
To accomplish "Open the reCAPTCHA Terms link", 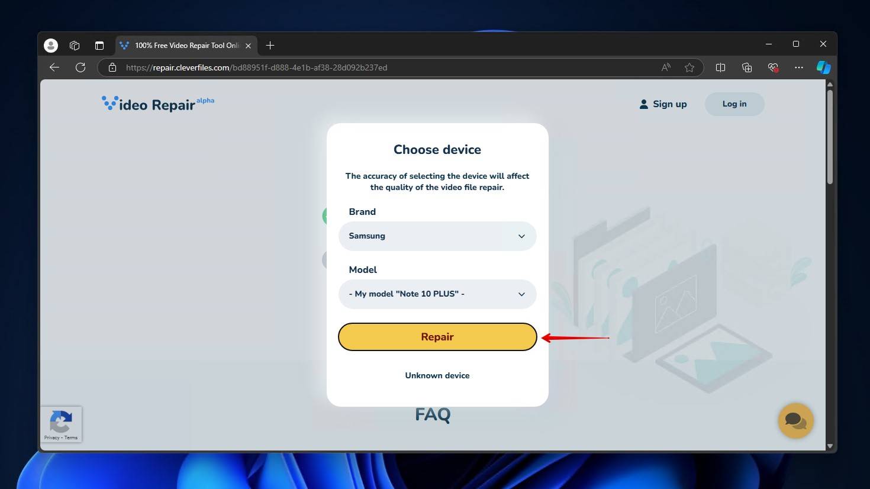I will coord(71,437).
